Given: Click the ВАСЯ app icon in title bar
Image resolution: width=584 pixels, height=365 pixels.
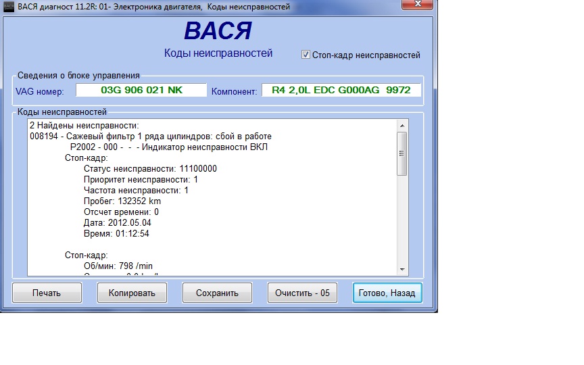Looking at the screenshot, I should [x=9, y=7].
